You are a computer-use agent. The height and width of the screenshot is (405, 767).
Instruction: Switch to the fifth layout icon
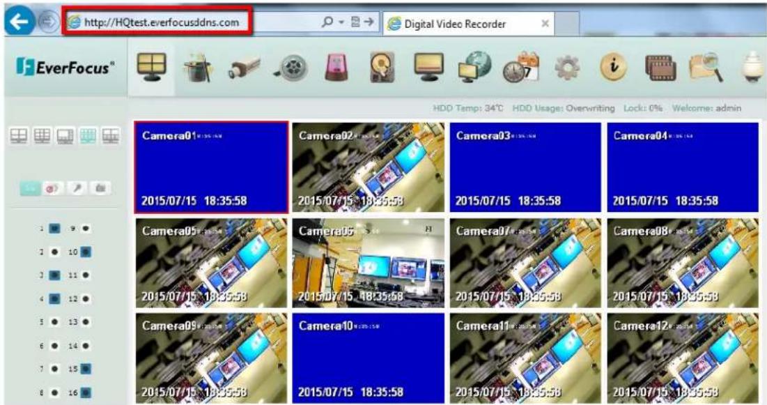[x=111, y=136]
